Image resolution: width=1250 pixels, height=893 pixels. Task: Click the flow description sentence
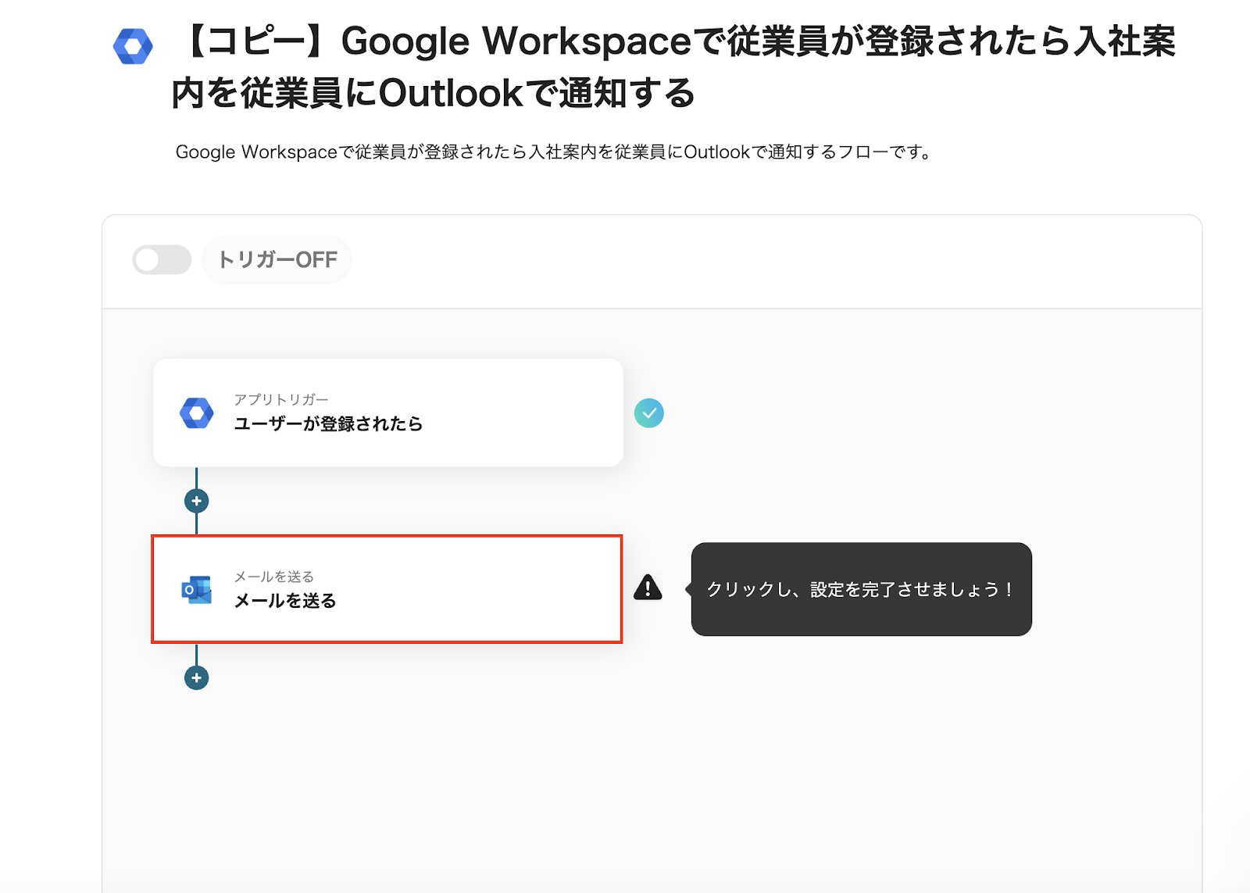pyautogui.click(x=553, y=152)
